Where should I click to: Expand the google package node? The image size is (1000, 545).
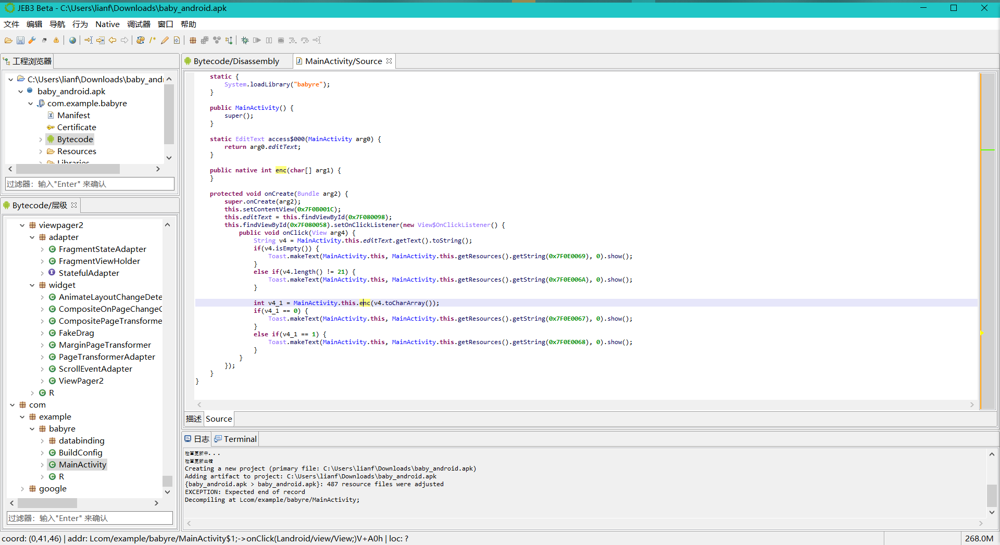point(22,489)
